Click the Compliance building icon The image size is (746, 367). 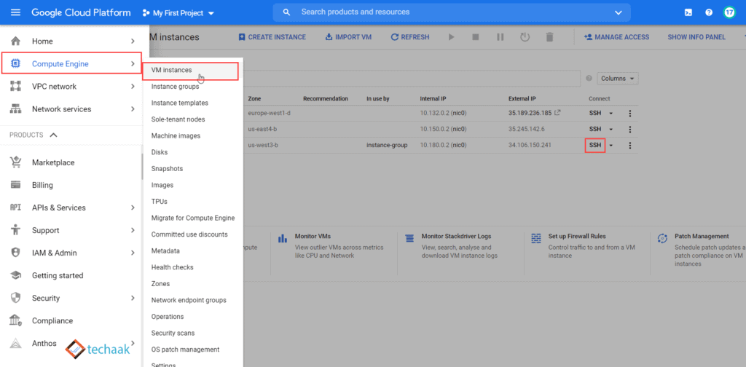coord(16,320)
